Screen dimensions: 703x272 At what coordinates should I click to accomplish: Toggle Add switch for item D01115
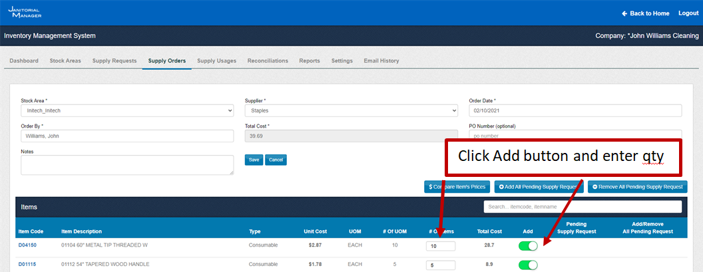pos(528,265)
